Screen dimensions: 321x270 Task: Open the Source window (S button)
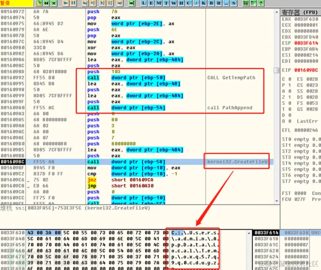click(x=234, y=3)
